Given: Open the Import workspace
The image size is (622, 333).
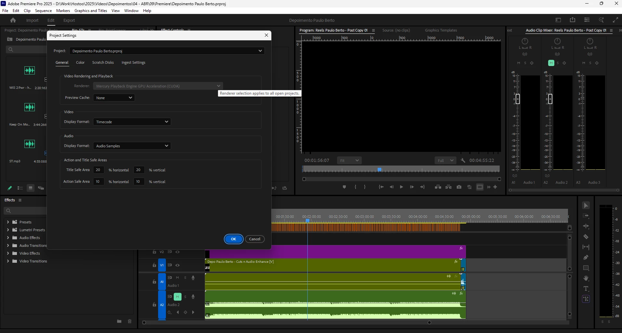Looking at the screenshot, I should tap(32, 20).
